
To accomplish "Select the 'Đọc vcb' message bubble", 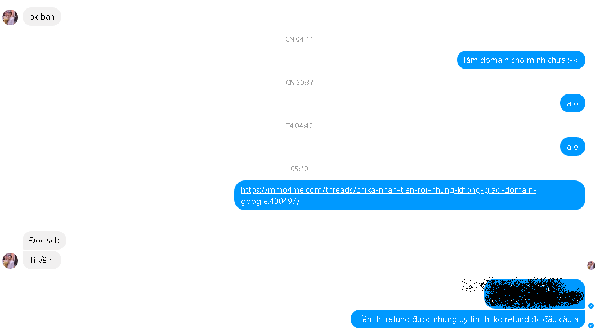I will [44, 241].
